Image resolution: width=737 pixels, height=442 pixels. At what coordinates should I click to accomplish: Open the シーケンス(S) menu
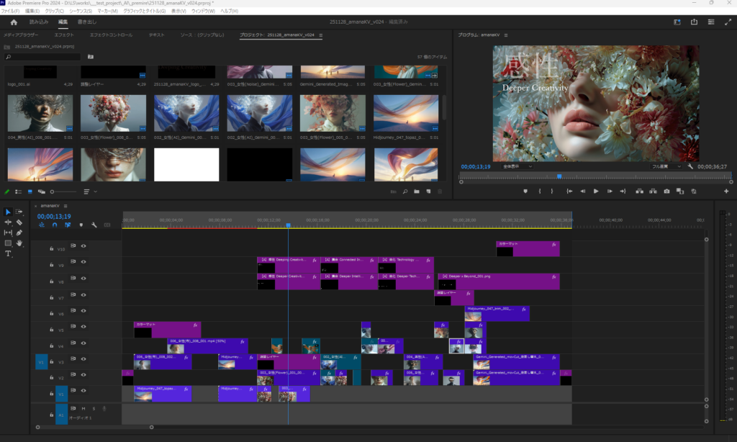[x=78, y=11]
